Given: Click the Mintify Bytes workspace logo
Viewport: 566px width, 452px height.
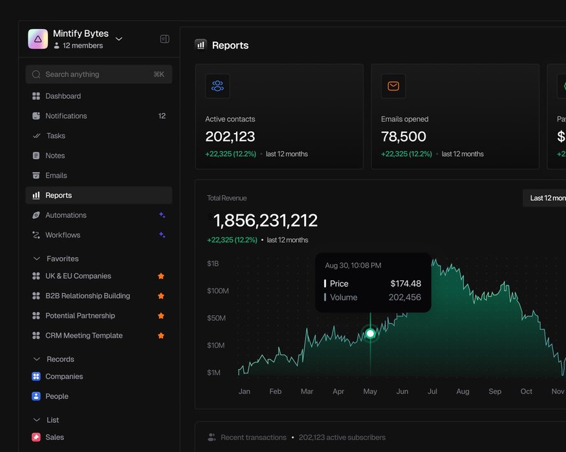Looking at the screenshot, I should click(x=38, y=39).
